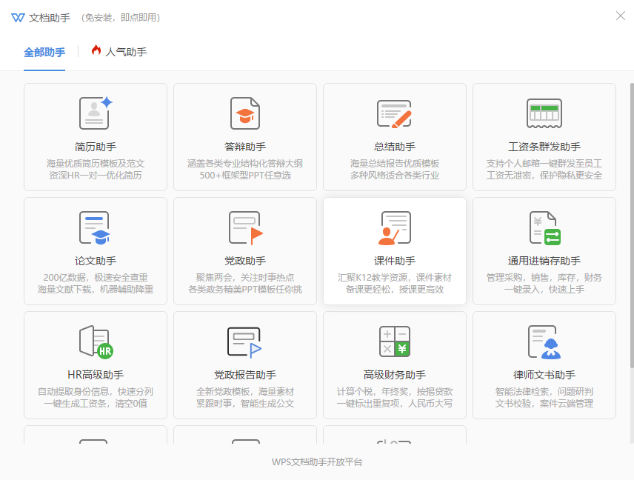This screenshot has height=480, width=634.
Task: Launch the 论文助手 thesis icon
Action: pyautogui.click(x=95, y=227)
